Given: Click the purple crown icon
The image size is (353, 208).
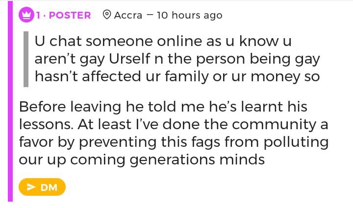Looking at the screenshot, I should click(26, 15).
